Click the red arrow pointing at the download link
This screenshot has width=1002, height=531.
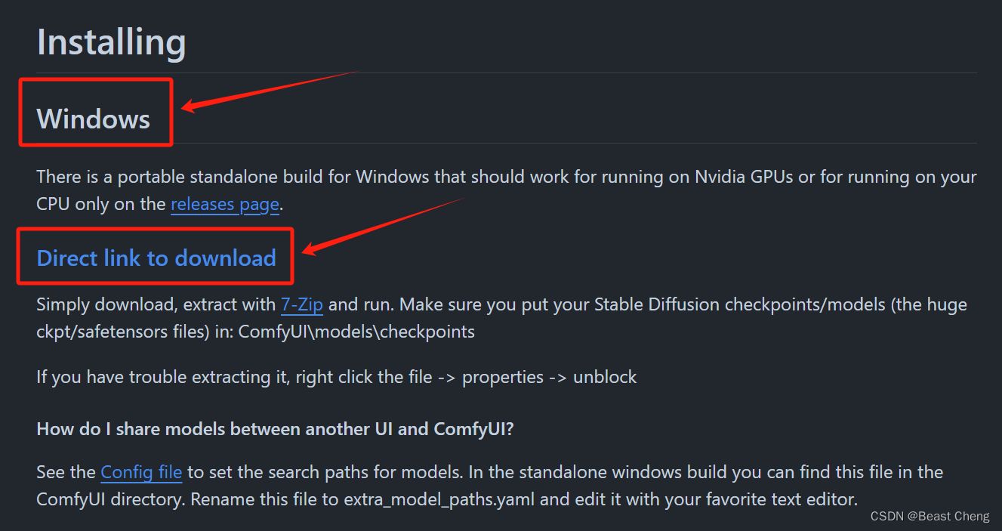pos(383,227)
